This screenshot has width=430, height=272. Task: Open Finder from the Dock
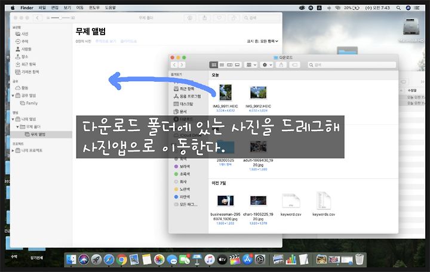[x=71, y=259]
